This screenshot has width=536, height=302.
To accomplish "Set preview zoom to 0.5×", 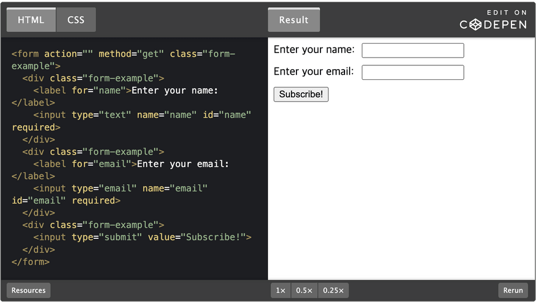I will point(304,290).
